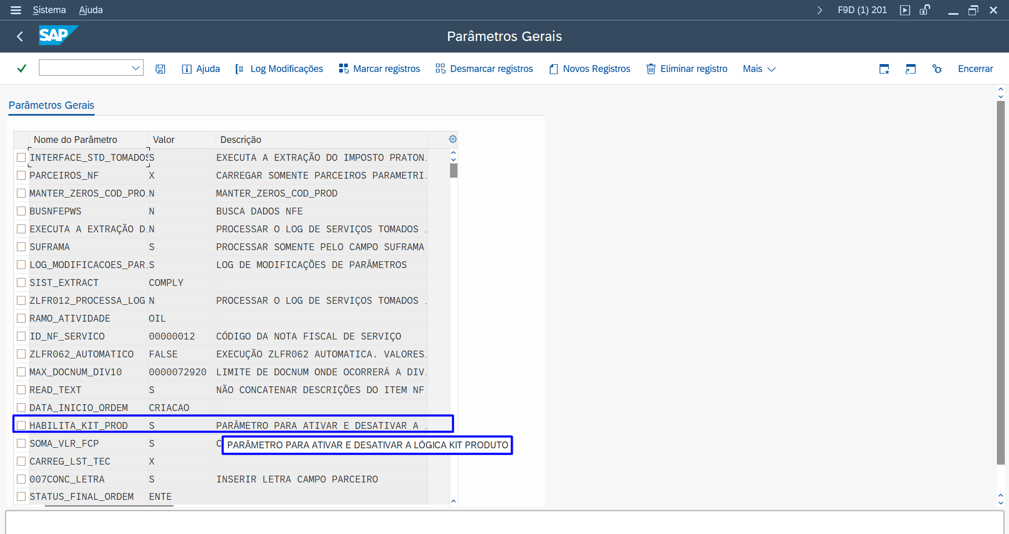Open the layout customization gear icon
This screenshot has width=1009, height=534.
(937, 69)
